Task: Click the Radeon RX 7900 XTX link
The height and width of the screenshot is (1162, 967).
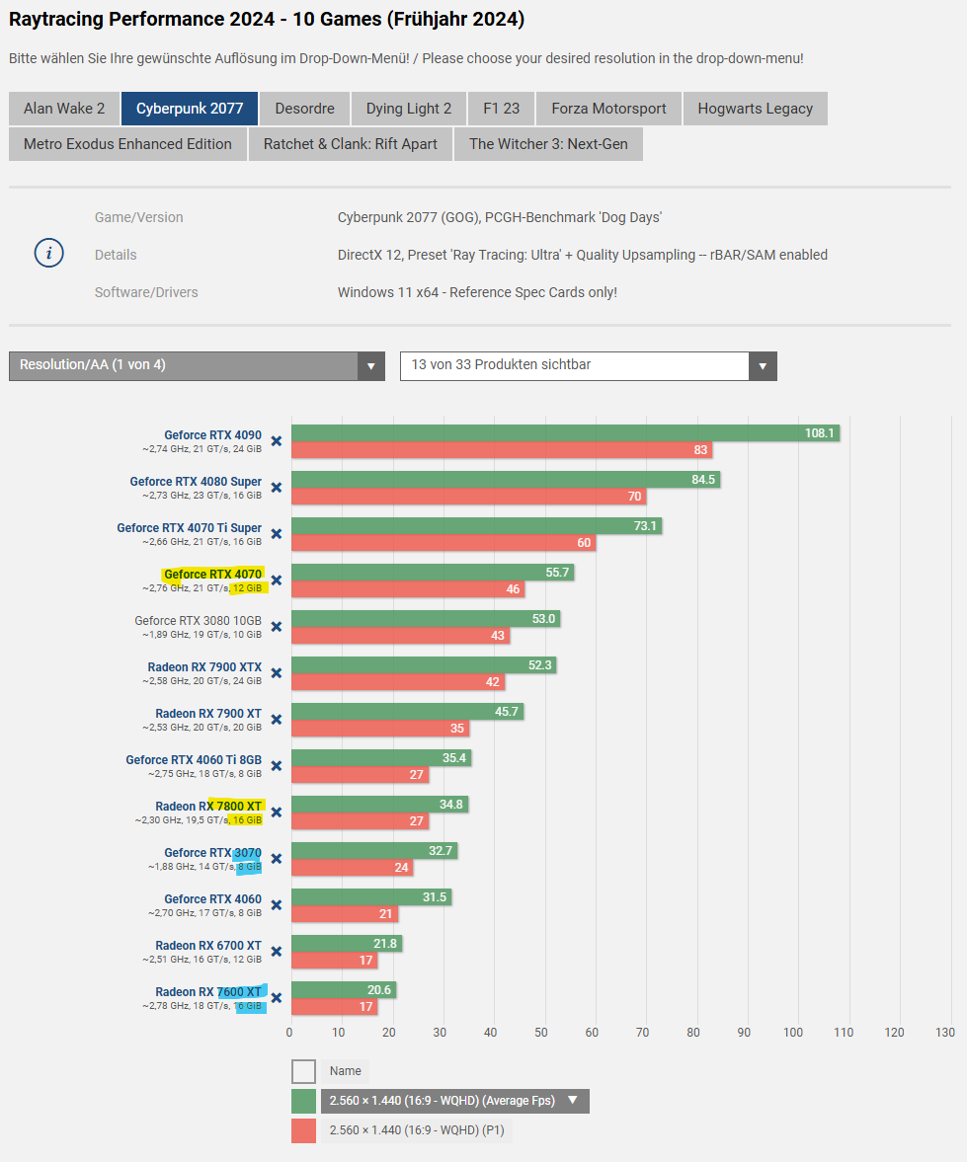Action: click(204, 667)
